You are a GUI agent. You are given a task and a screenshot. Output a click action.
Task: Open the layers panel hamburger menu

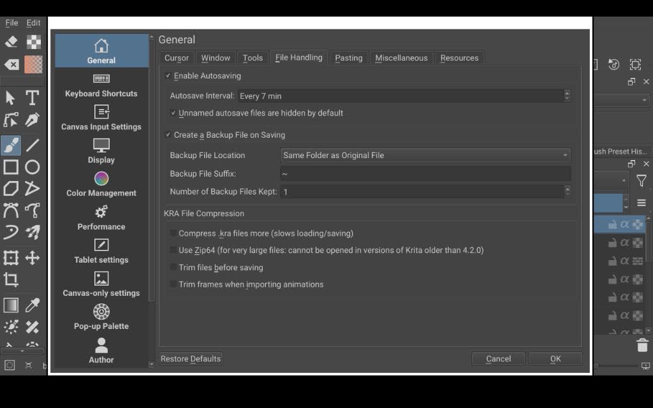point(642,203)
